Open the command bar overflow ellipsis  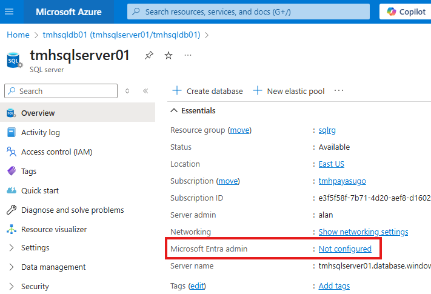tap(339, 91)
